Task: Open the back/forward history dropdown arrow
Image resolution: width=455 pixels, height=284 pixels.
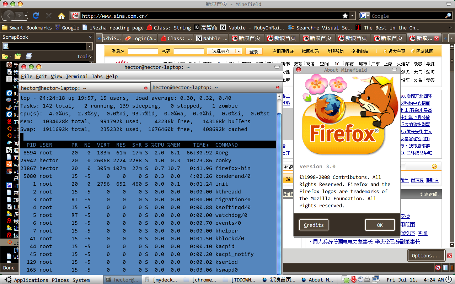Action: point(26,16)
